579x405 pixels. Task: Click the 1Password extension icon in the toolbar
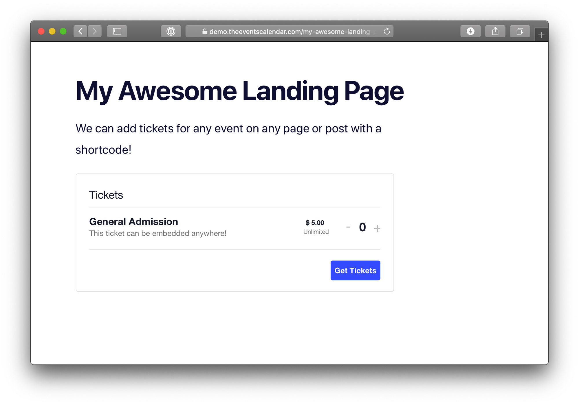point(171,31)
